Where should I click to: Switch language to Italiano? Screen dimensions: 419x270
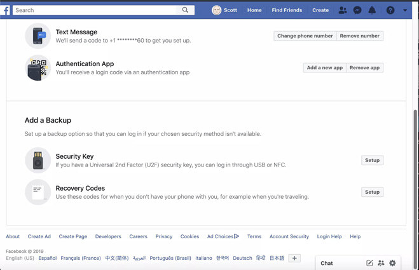coord(203,258)
